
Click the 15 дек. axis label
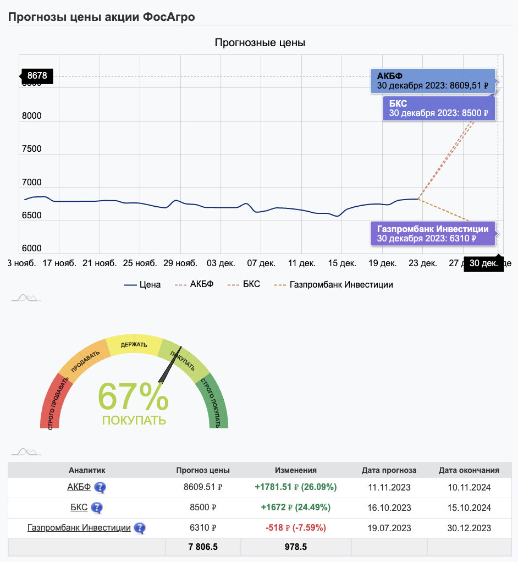(x=342, y=263)
